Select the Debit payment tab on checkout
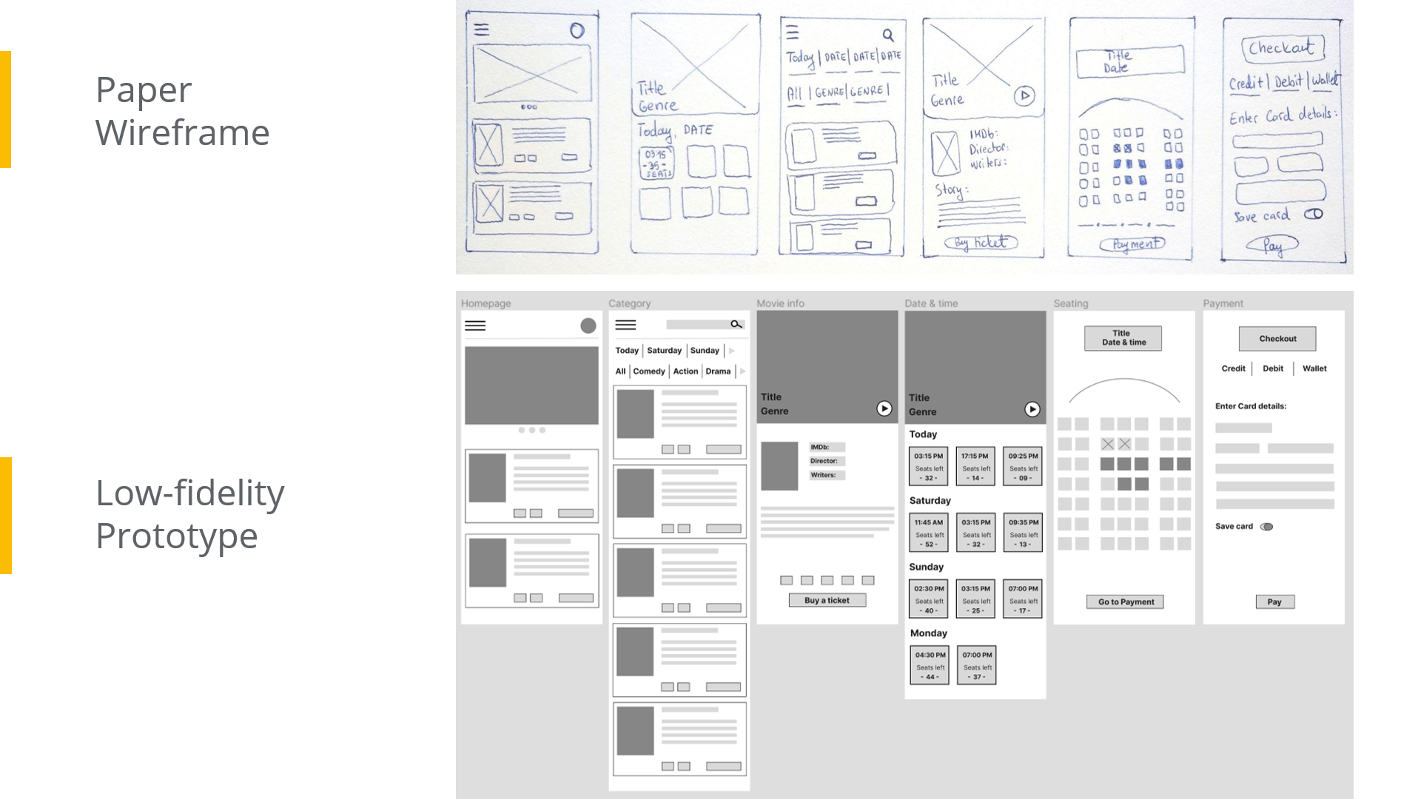Viewport: 1421px width, 799px height. click(1274, 368)
